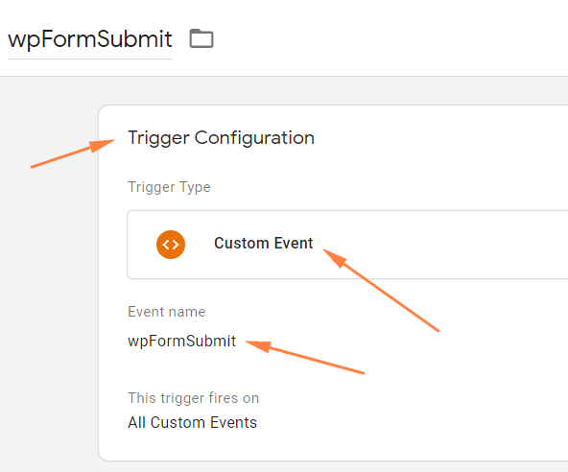Click the underline beneath the trigger title
568x472 pixels.
(90, 59)
